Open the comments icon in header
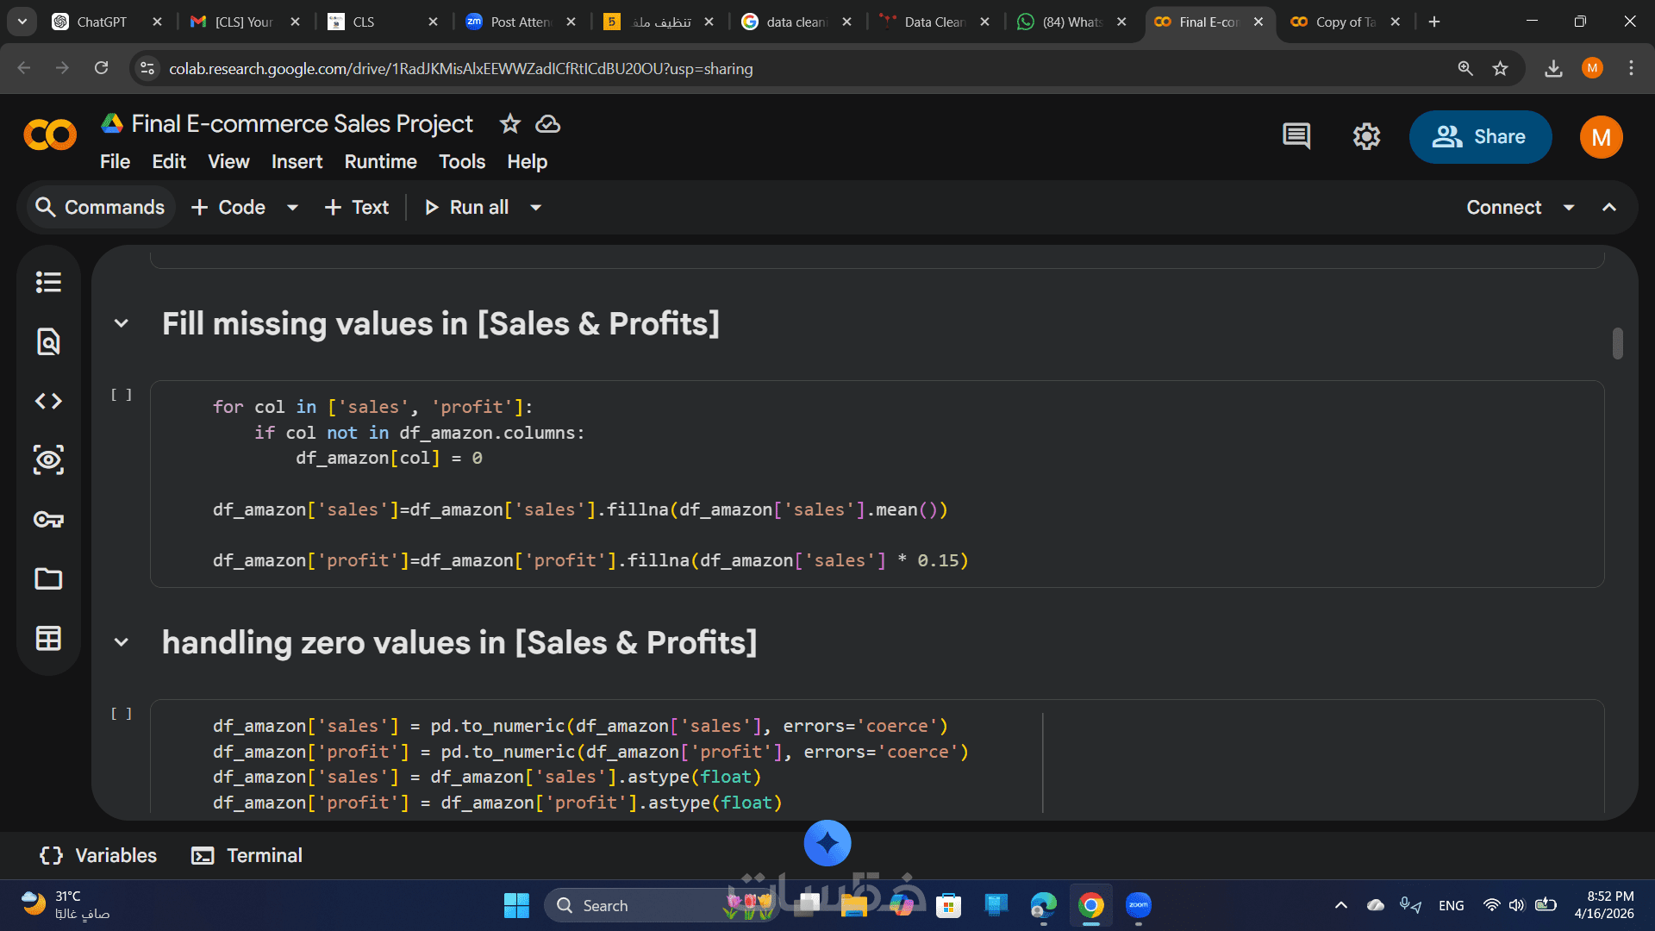 click(x=1296, y=136)
